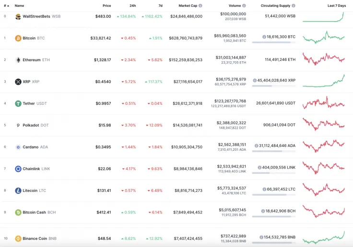Click the Bitcoin 7-day sparkline chart
This screenshot has width=353, height=247.
click(324, 37)
